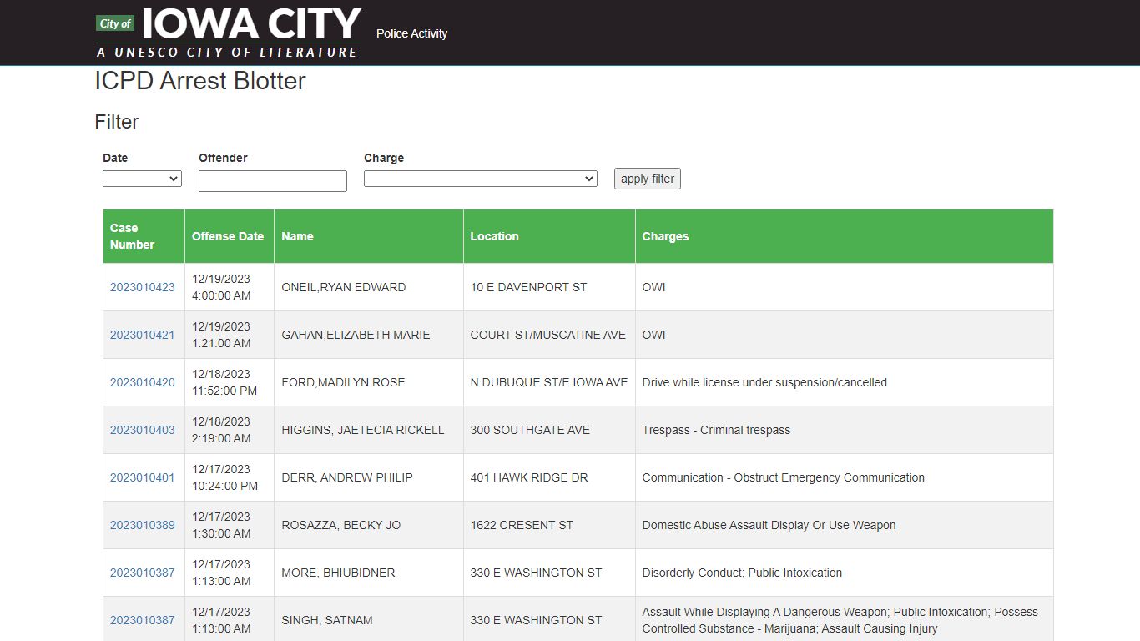This screenshot has height=641, width=1140.
Task: Open case 2023010387 in the MORE, BHIUBIDNER row
Action: tap(143, 573)
